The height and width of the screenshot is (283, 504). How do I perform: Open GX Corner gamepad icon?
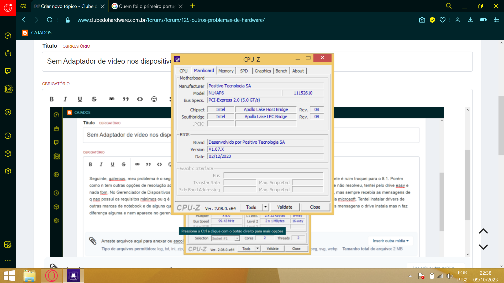[x=23, y=6]
